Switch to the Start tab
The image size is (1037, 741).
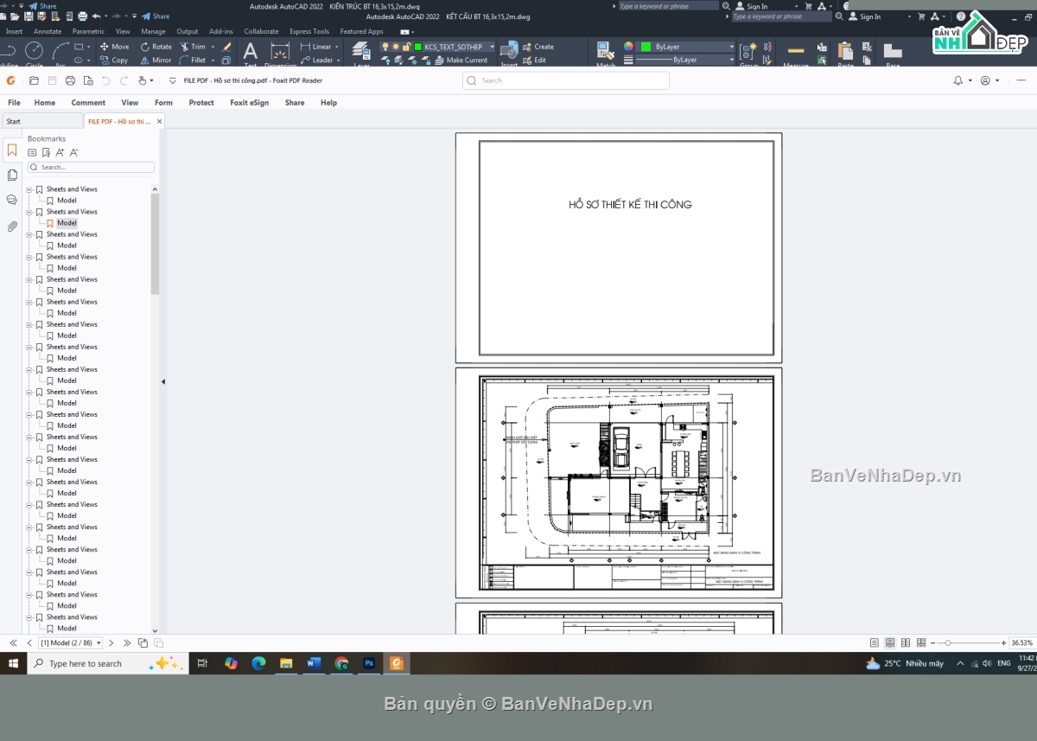pos(14,122)
